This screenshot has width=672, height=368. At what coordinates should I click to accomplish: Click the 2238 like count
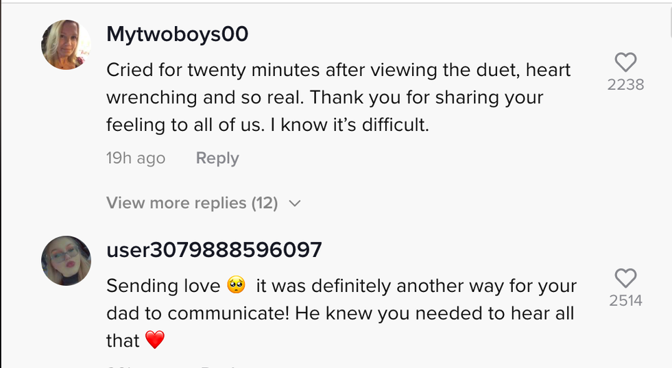pyautogui.click(x=625, y=85)
